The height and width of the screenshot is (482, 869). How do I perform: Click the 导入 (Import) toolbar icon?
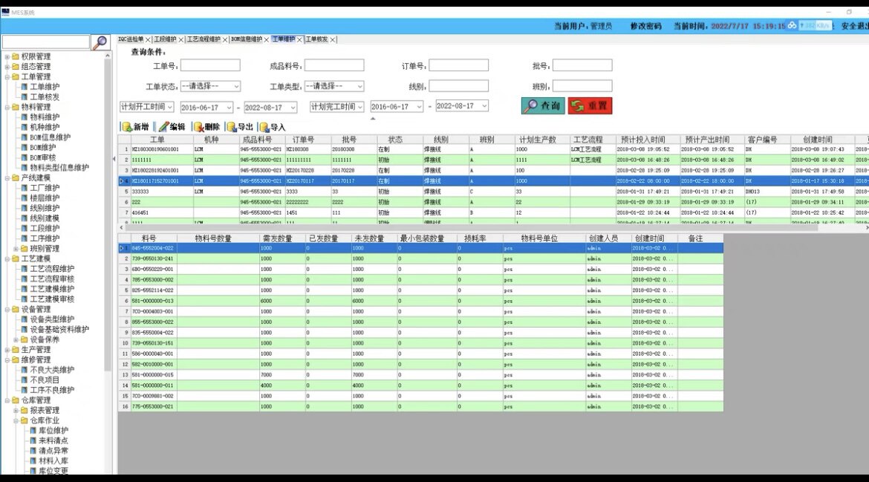click(264, 127)
